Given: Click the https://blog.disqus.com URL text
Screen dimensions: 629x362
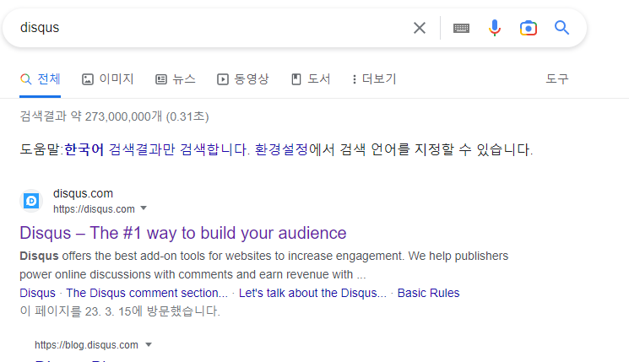Looking at the screenshot, I should (86, 345).
